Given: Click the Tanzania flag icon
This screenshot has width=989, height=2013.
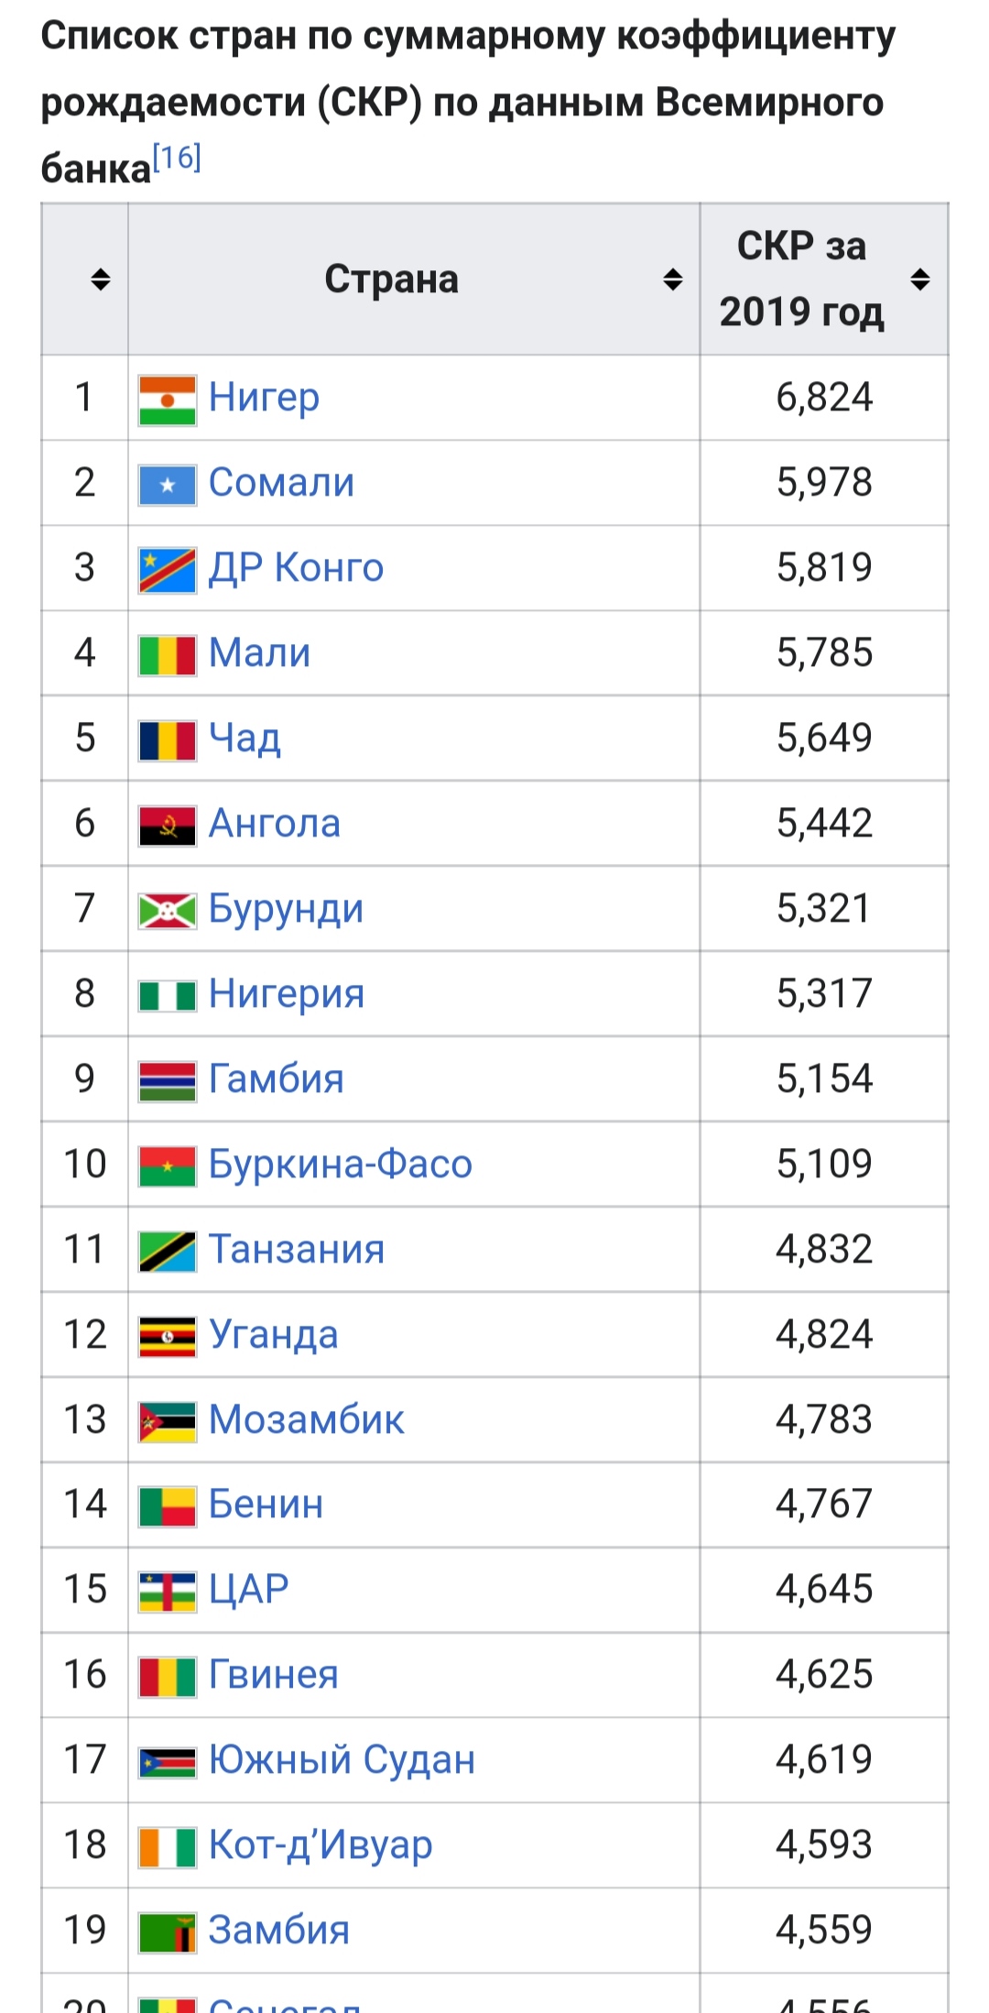Looking at the screenshot, I should 167,1252.
